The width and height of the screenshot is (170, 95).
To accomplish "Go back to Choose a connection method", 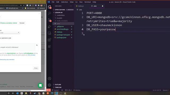I will point(9,23).
